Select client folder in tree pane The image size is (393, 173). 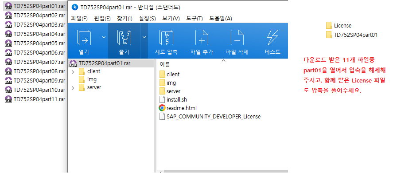(x=89, y=71)
